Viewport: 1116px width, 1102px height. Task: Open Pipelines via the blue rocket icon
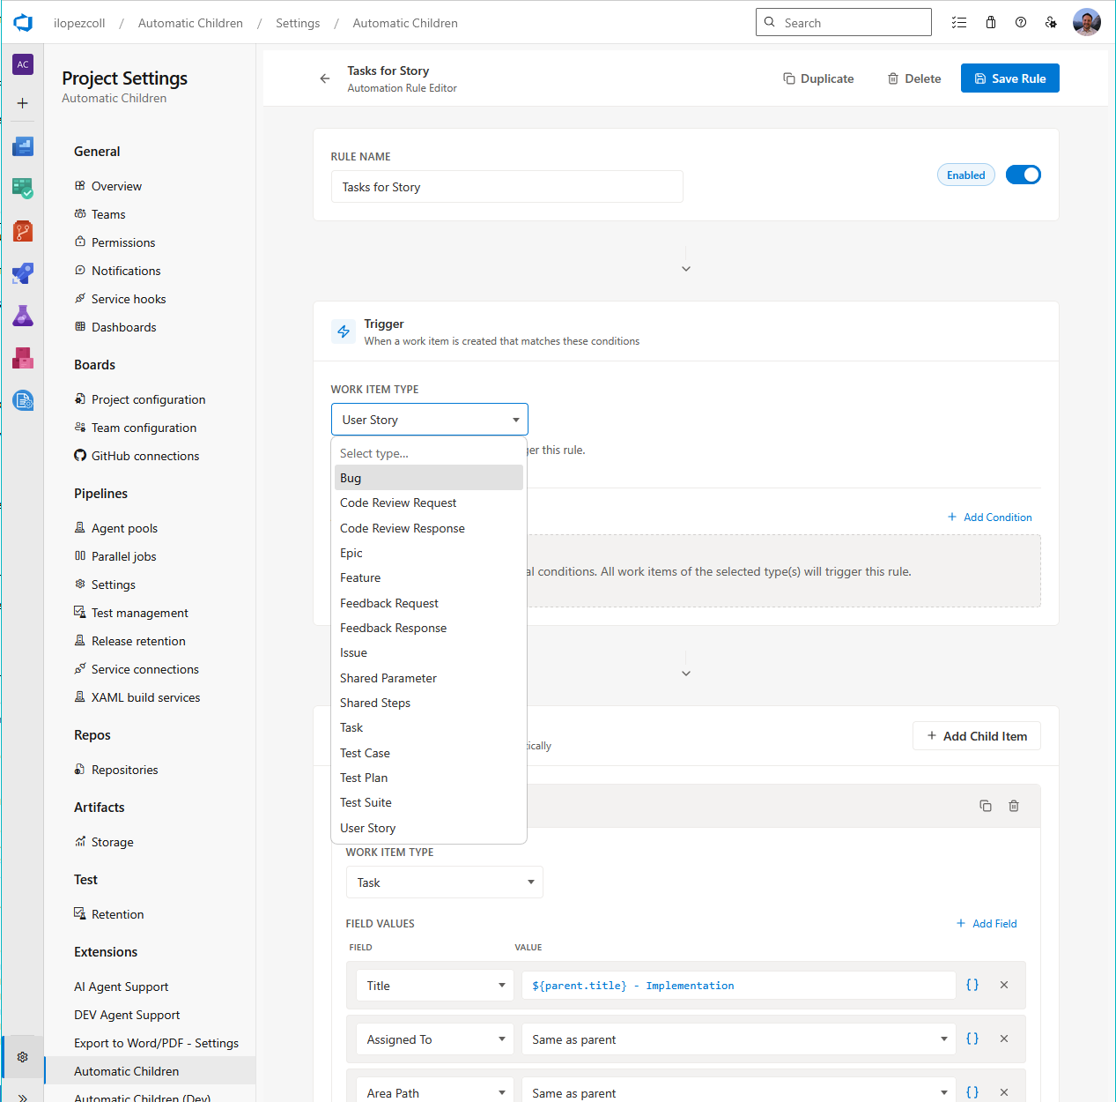pos(22,273)
